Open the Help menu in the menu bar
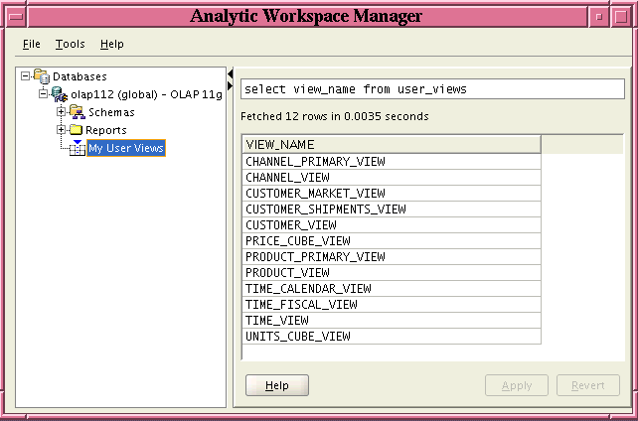The width and height of the screenshot is (638, 421). pos(111,44)
